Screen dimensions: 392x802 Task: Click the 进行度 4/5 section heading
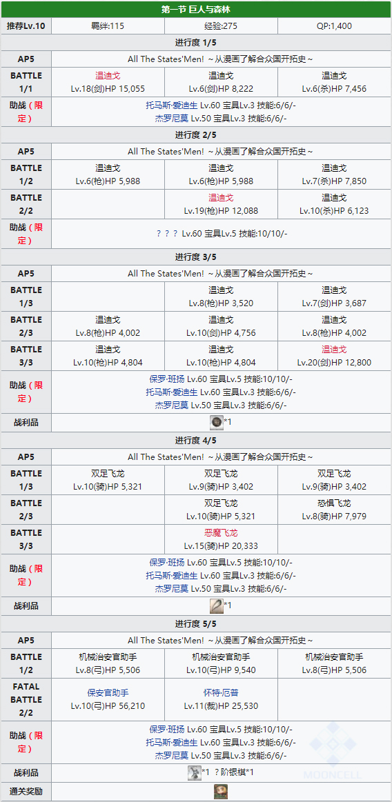[196, 440]
